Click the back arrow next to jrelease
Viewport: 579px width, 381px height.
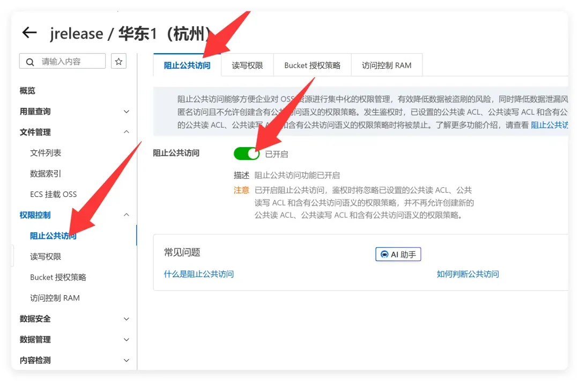[29, 33]
